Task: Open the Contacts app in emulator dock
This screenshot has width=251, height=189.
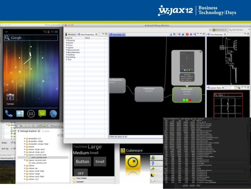Action: coord(20,114)
